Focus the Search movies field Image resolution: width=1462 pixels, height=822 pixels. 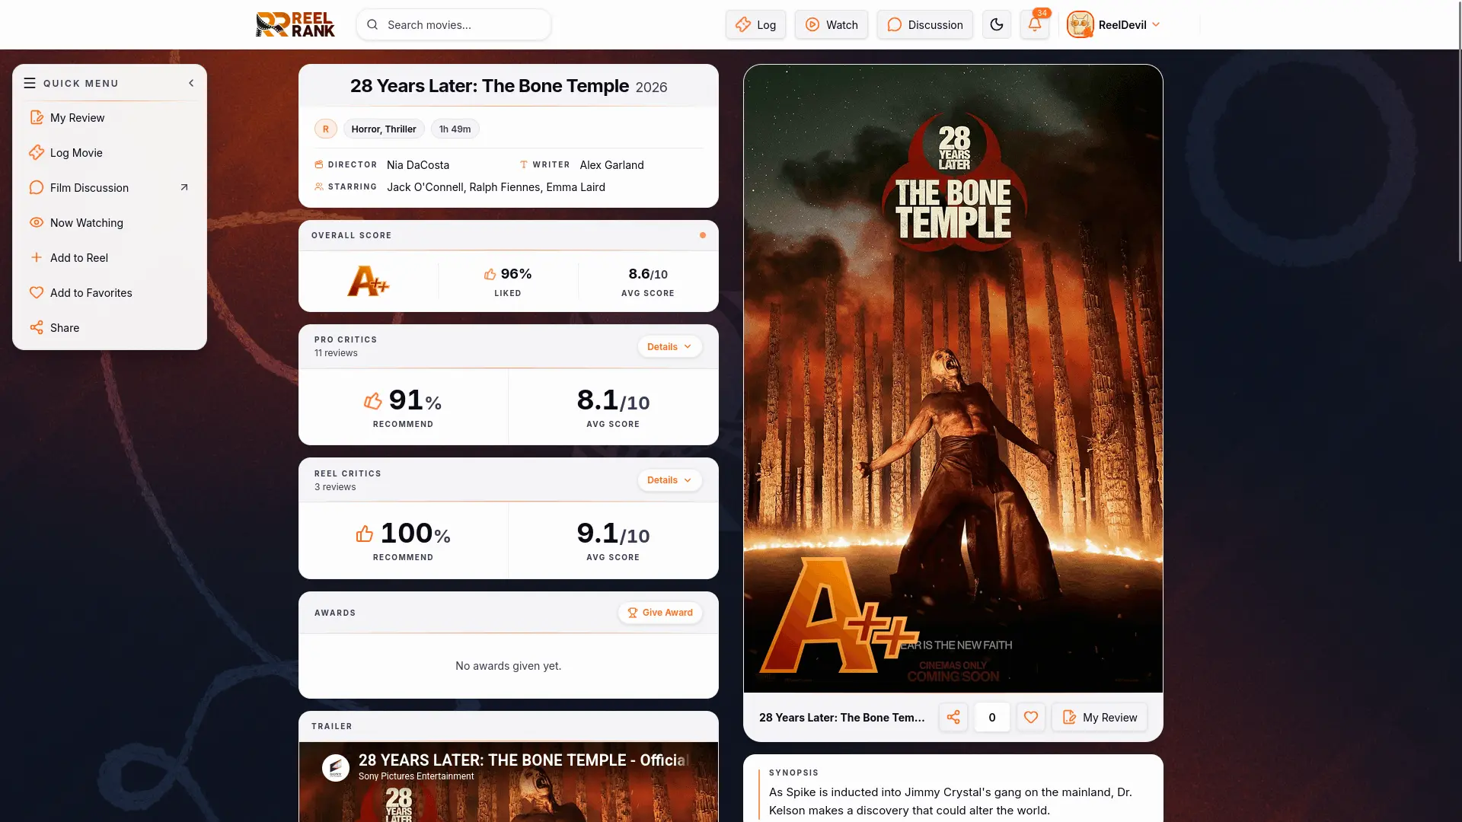[x=454, y=24]
